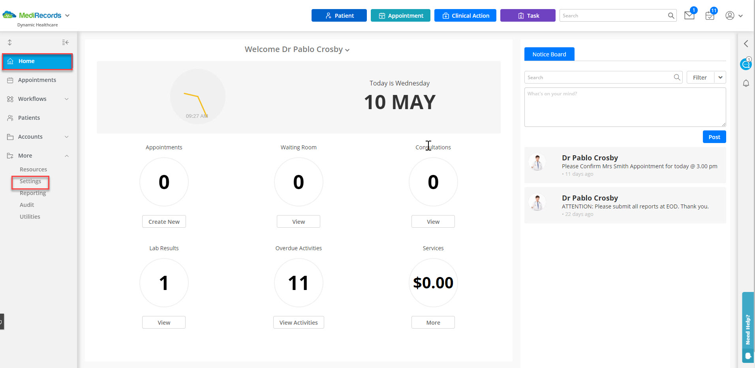Viewport: 755px width, 368px height.
Task: Expand the Accounts section
Action: coord(66,137)
